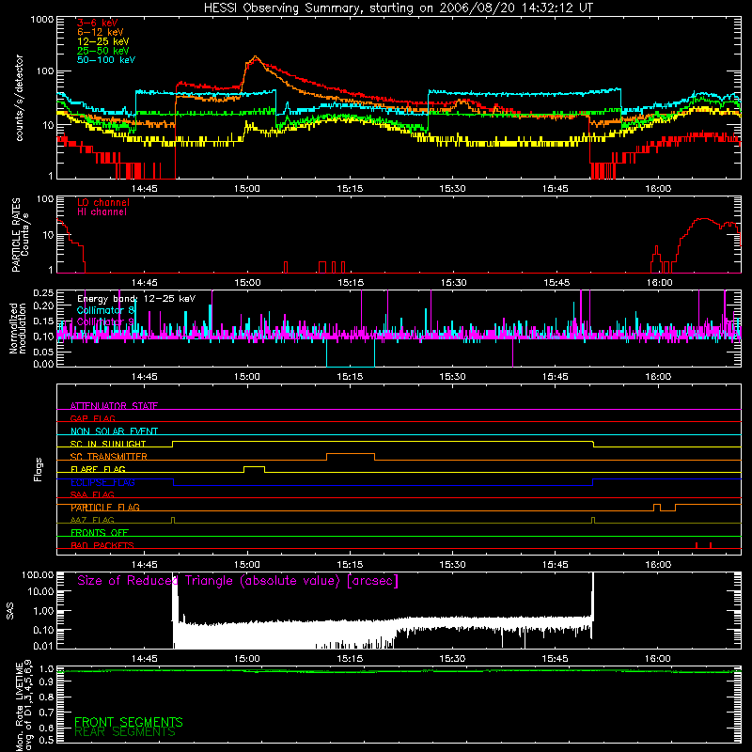Screen dimensions: 752x752
Task: Select the yellow '12-25 keV' legend label
Action: pyautogui.click(x=103, y=41)
